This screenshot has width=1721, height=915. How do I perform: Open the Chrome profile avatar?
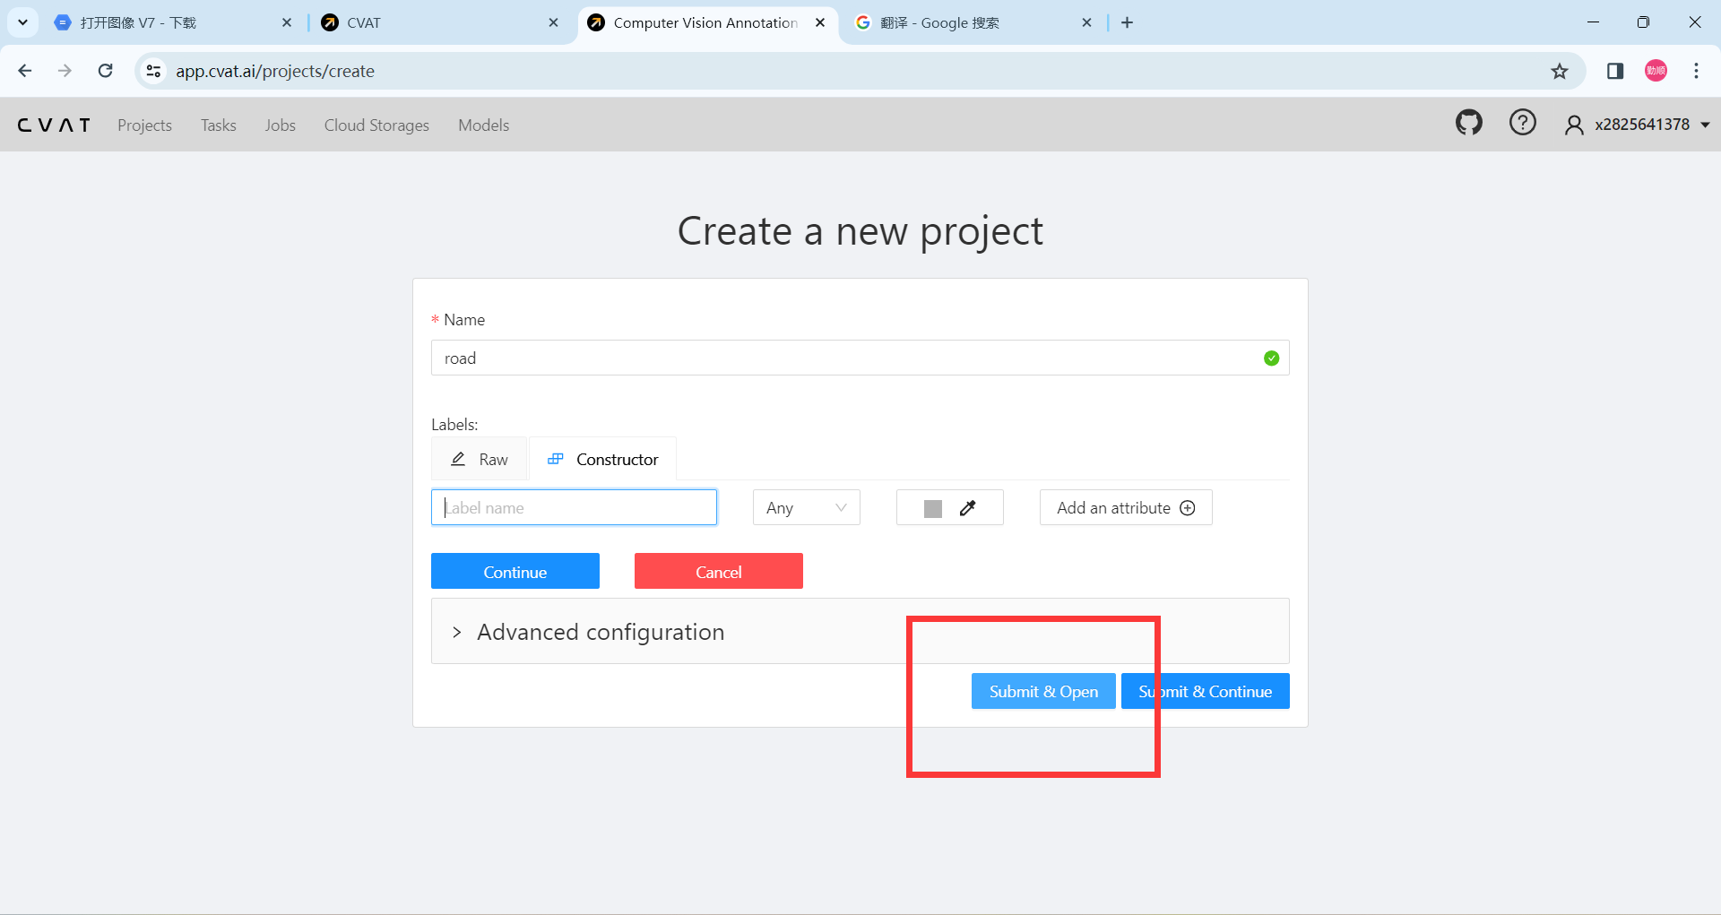pos(1656,71)
